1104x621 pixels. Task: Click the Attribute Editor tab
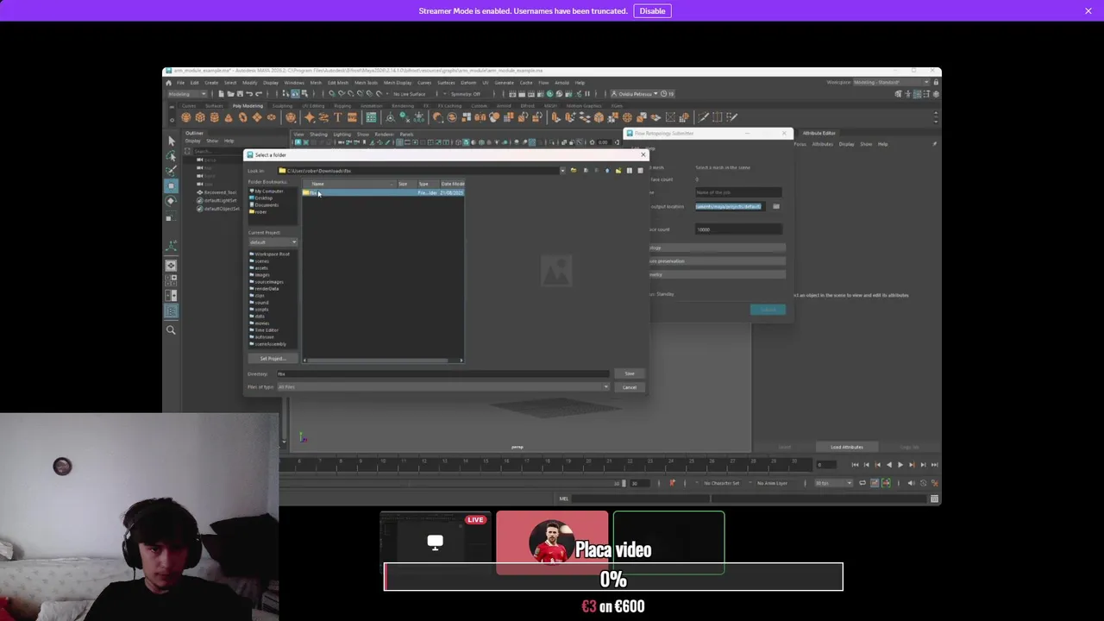(819, 134)
